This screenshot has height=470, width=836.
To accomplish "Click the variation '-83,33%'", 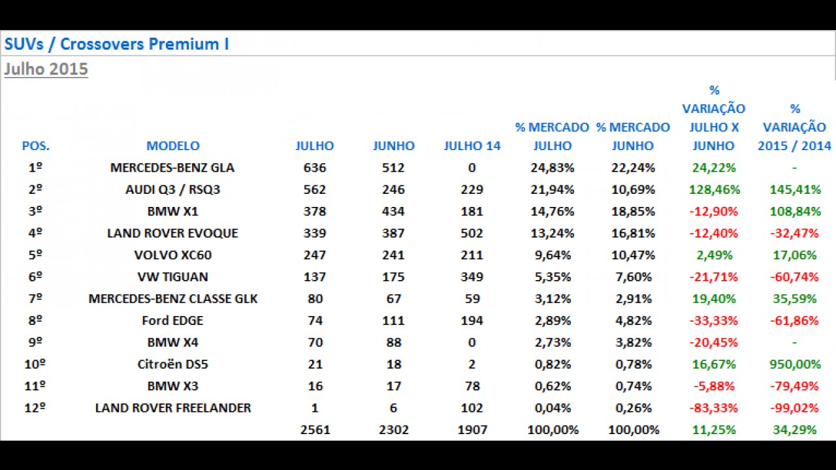I will tap(713, 408).
